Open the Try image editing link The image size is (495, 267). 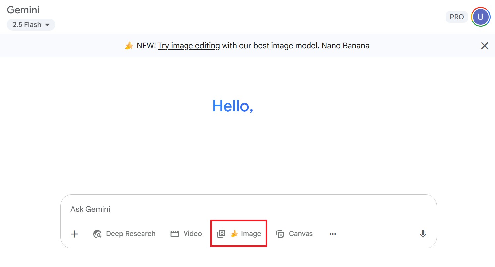(x=188, y=46)
